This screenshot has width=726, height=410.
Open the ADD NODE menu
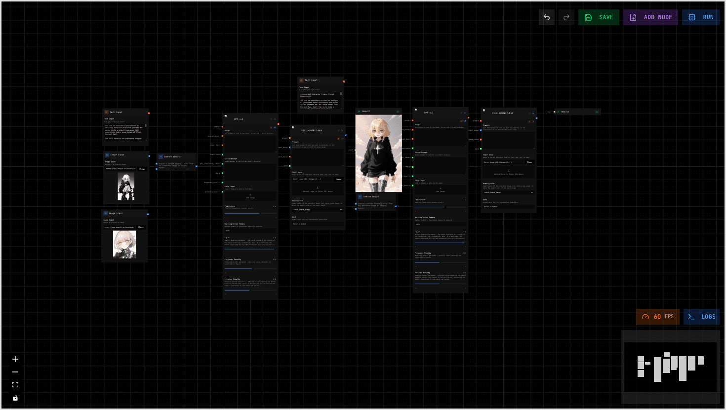click(651, 17)
